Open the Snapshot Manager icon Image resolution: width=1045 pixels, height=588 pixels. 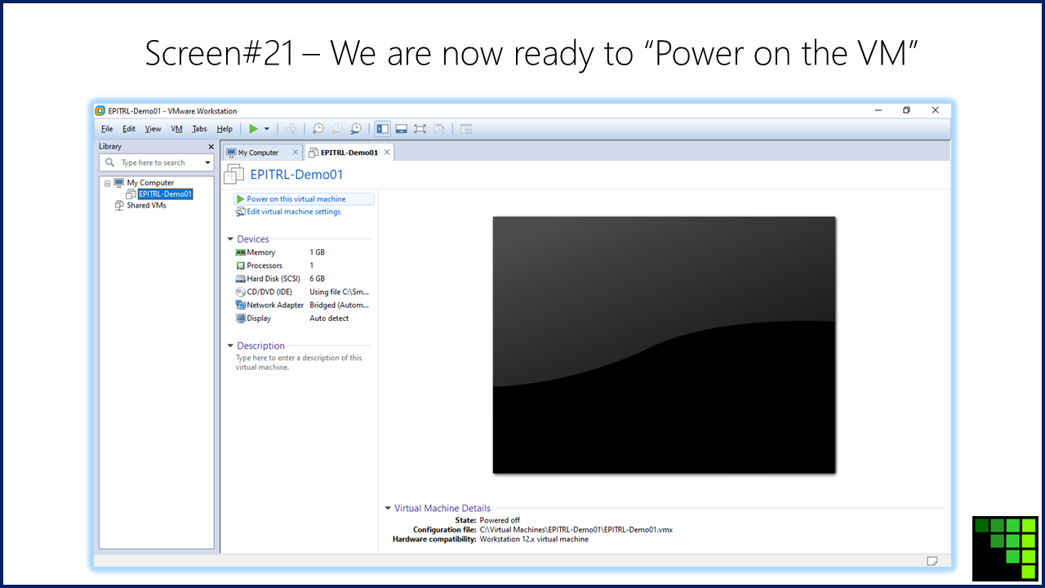[x=356, y=129]
